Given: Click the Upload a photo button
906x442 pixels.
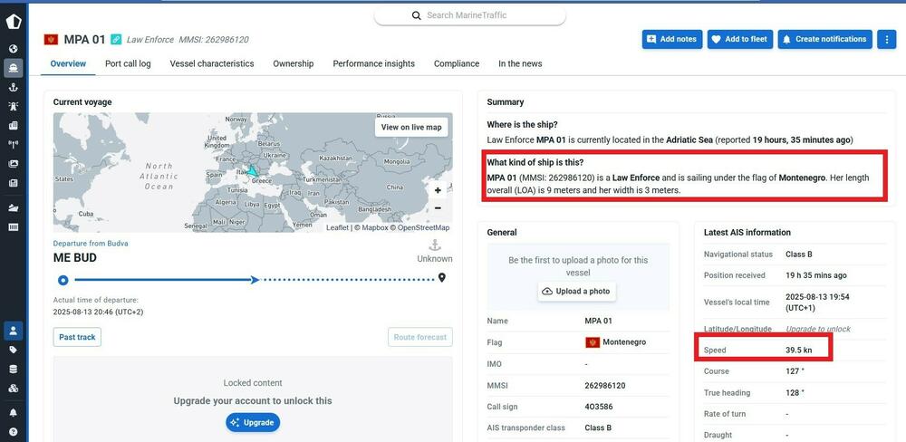Looking at the screenshot, I should [576, 292].
